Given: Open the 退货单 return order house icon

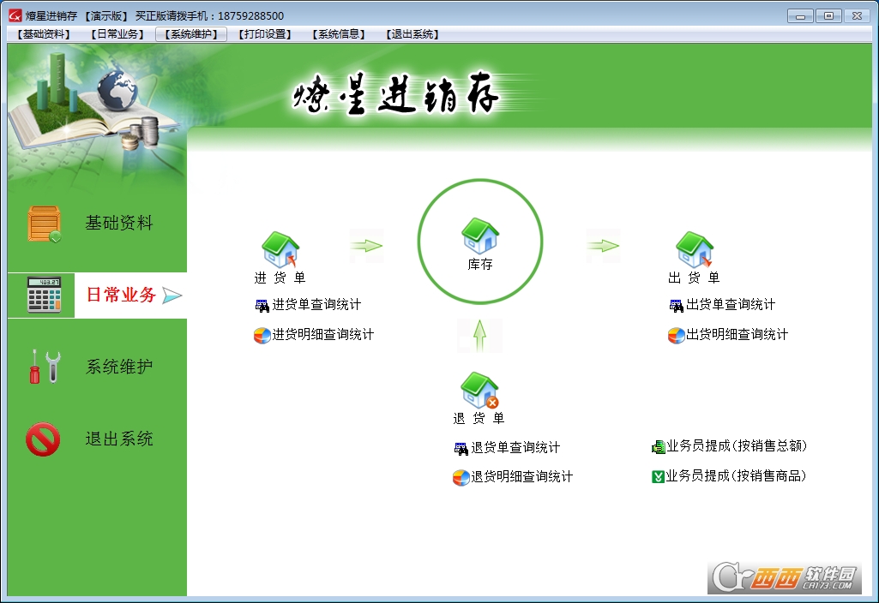Looking at the screenshot, I should coord(479,391).
